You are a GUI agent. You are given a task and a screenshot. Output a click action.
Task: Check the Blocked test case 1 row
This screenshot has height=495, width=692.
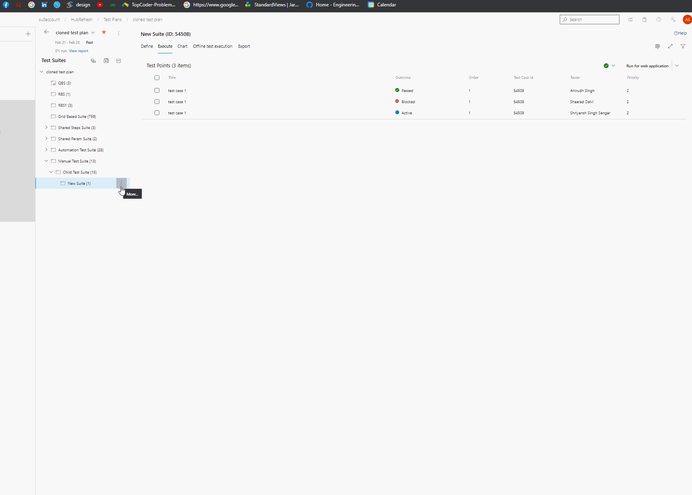157,102
